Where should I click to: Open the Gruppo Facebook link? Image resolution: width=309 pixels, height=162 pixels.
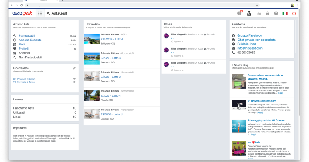pos(249,35)
